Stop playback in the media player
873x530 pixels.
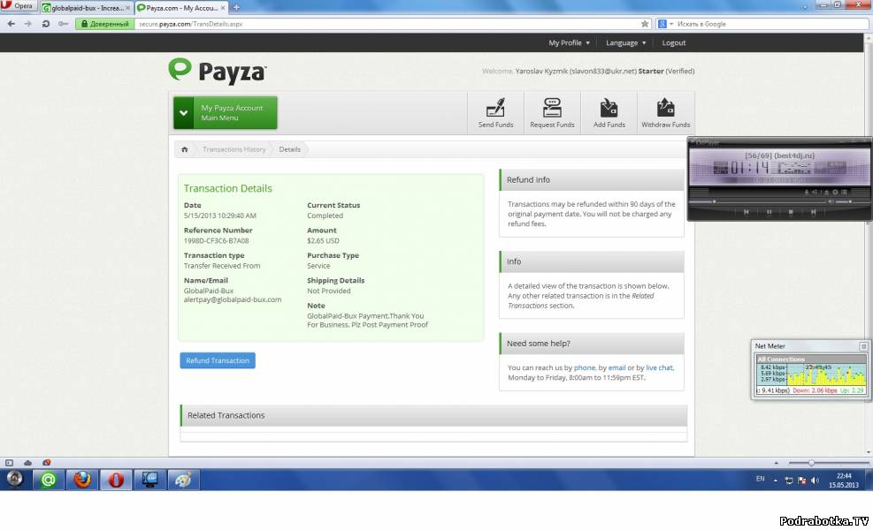[791, 212]
